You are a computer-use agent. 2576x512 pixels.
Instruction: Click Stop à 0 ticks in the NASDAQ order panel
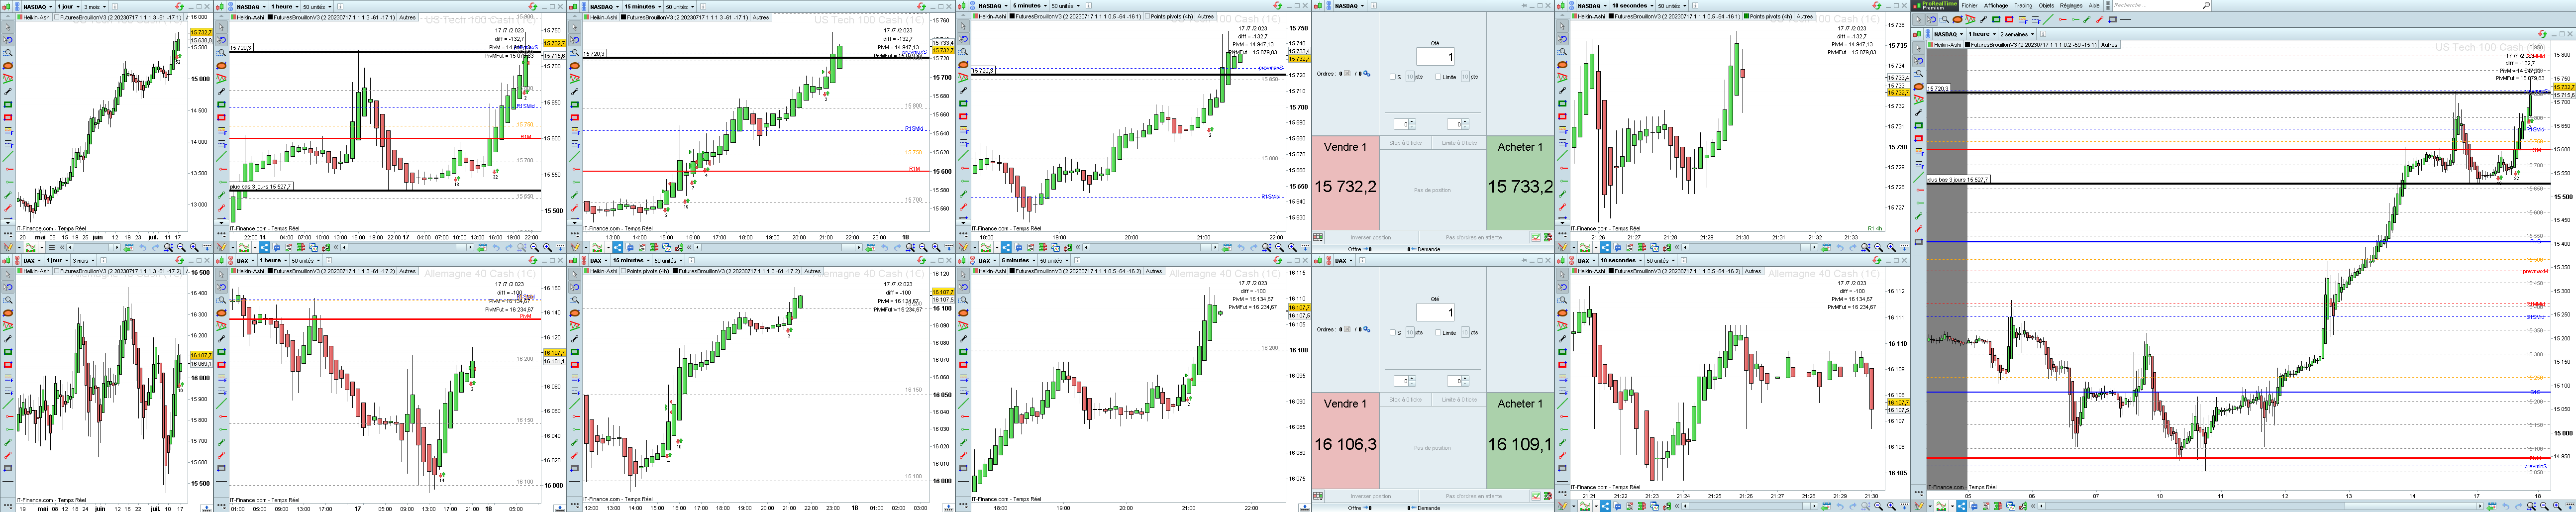(x=1406, y=143)
